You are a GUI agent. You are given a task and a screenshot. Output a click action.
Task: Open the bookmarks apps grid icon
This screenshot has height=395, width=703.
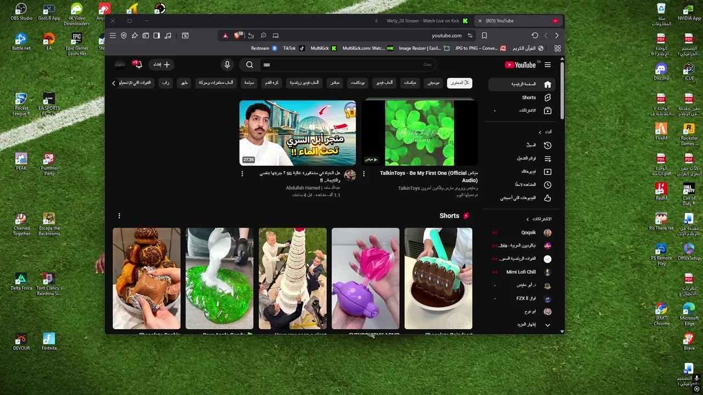(557, 48)
